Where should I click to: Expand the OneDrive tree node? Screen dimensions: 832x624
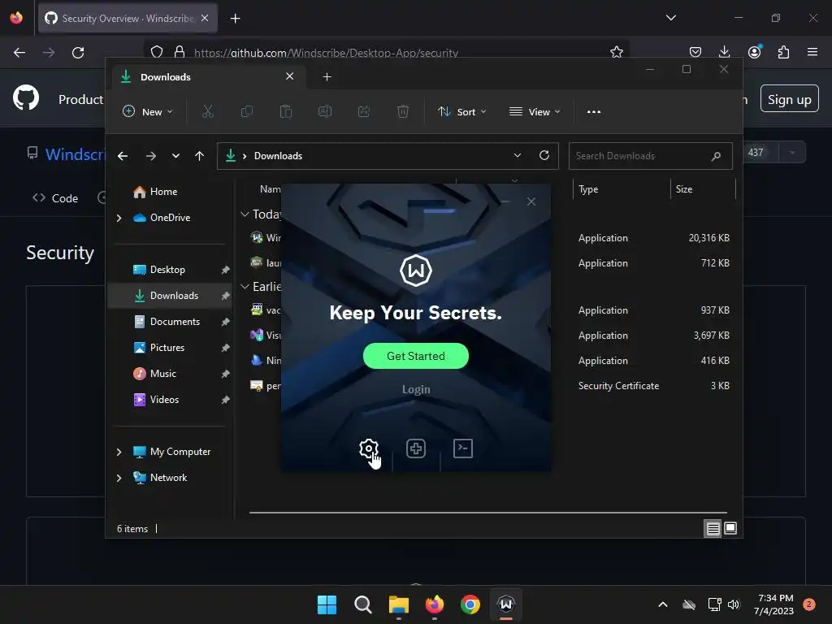(119, 218)
